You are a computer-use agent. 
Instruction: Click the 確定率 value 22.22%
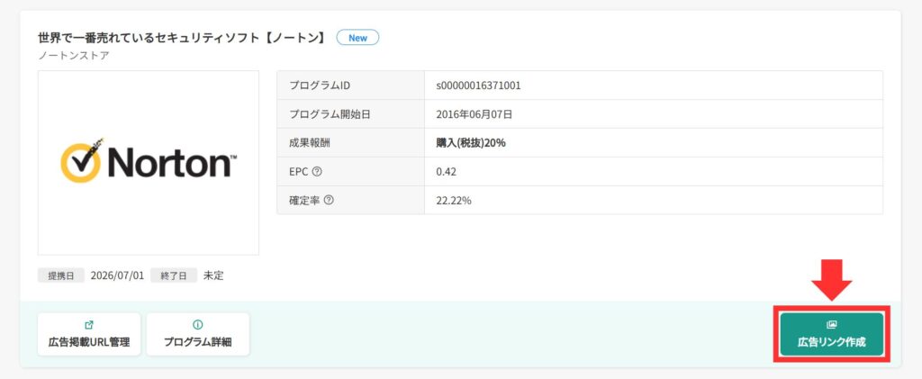tap(454, 201)
